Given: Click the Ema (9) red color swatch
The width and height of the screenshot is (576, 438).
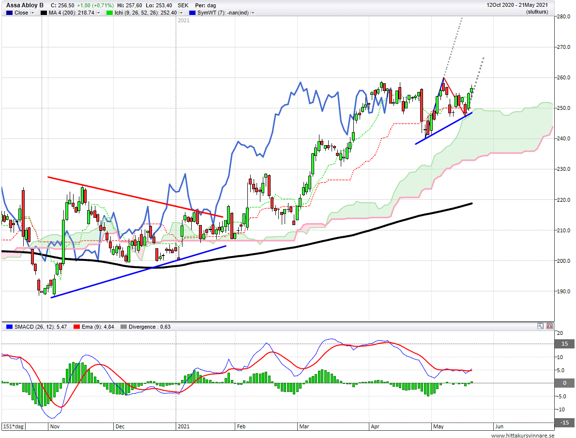Looking at the screenshot, I should point(77,327).
